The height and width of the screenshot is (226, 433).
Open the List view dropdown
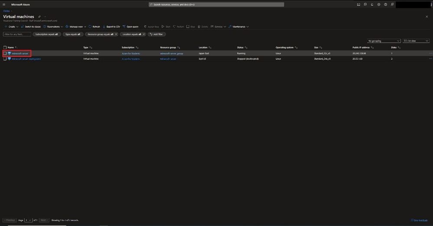pos(416,41)
